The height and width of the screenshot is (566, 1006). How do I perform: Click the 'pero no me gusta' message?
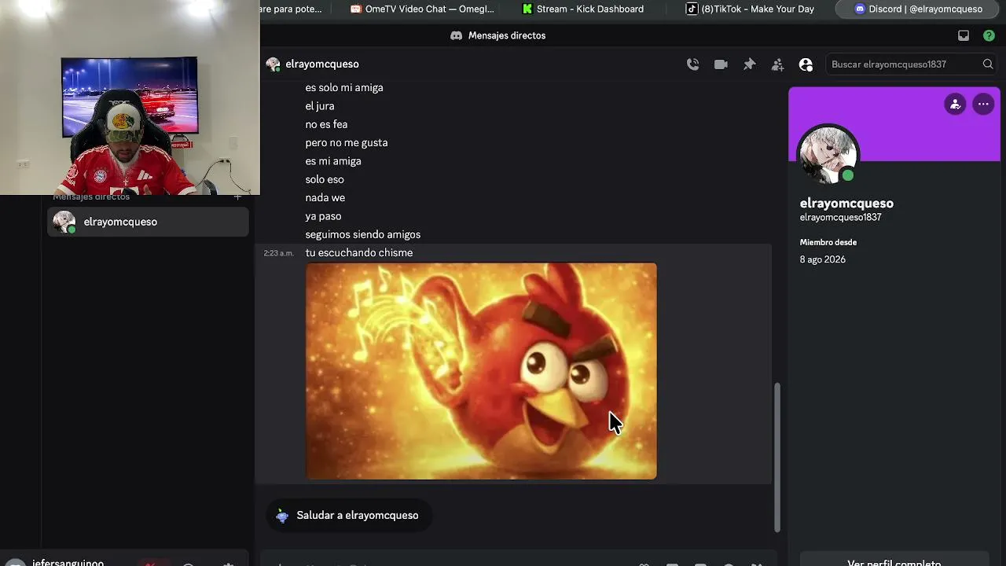coord(347,143)
